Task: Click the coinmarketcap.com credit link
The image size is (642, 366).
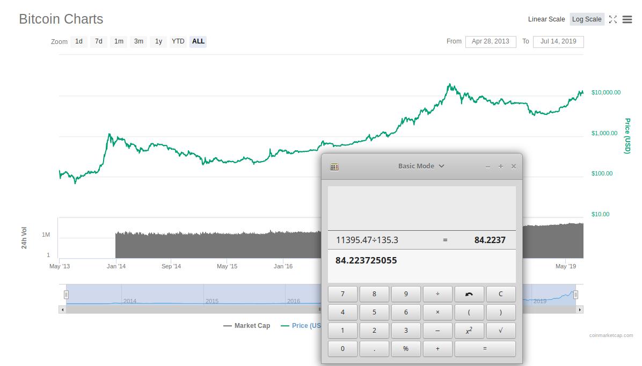Action: pos(611,335)
